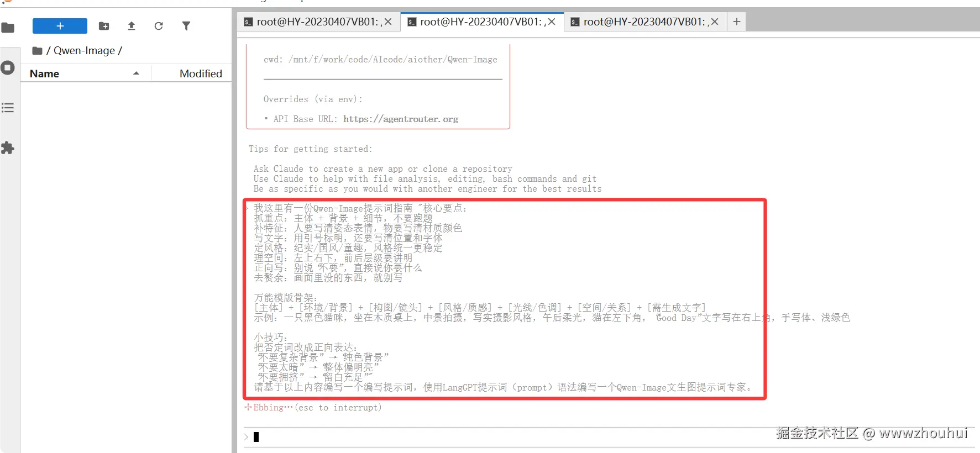Viewport: 980px width, 453px height.
Task: Refresh the file list
Action: 159,26
